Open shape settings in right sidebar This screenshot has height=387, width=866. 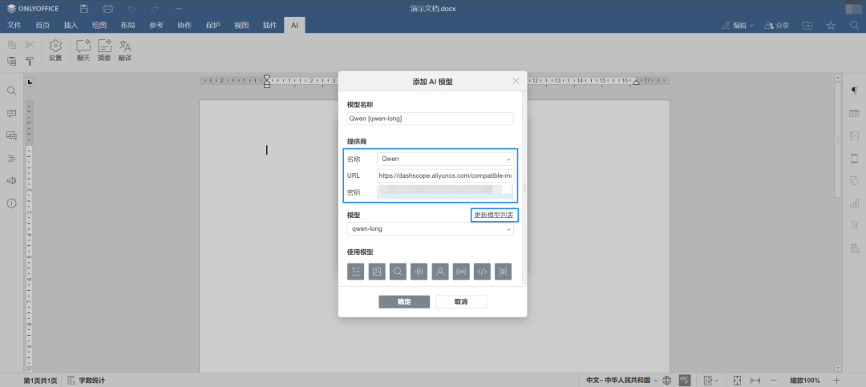[855, 180]
